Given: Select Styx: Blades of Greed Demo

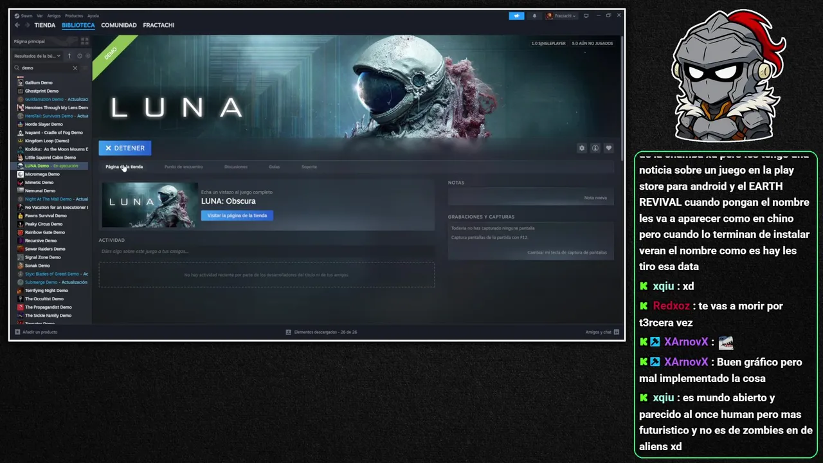Looking at the screenshot, I should [x=53, y=274].
